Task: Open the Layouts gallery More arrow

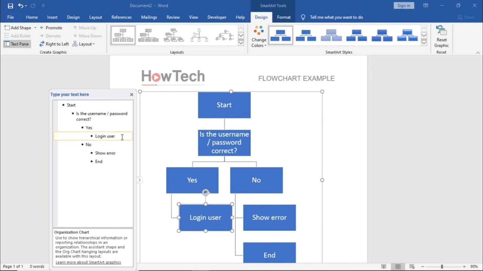Action: click(241, 42)
